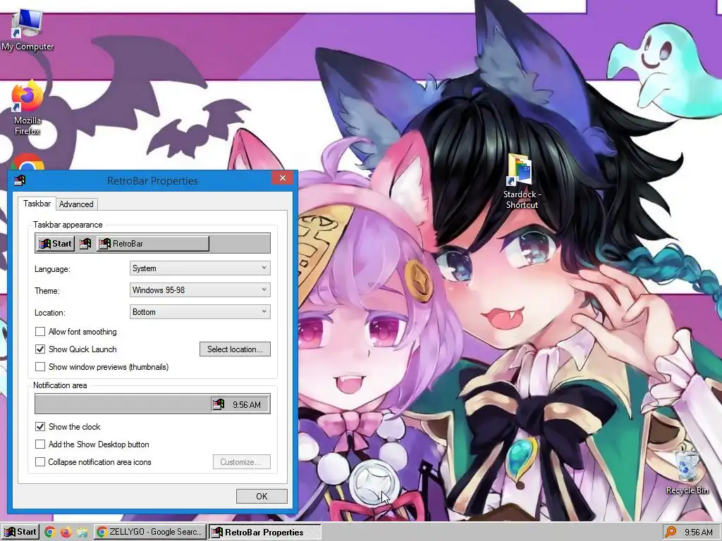Click preview quick launch icon beside Start
The height and width of the screenshot is (541, 722).
click(x=85, y=244)
